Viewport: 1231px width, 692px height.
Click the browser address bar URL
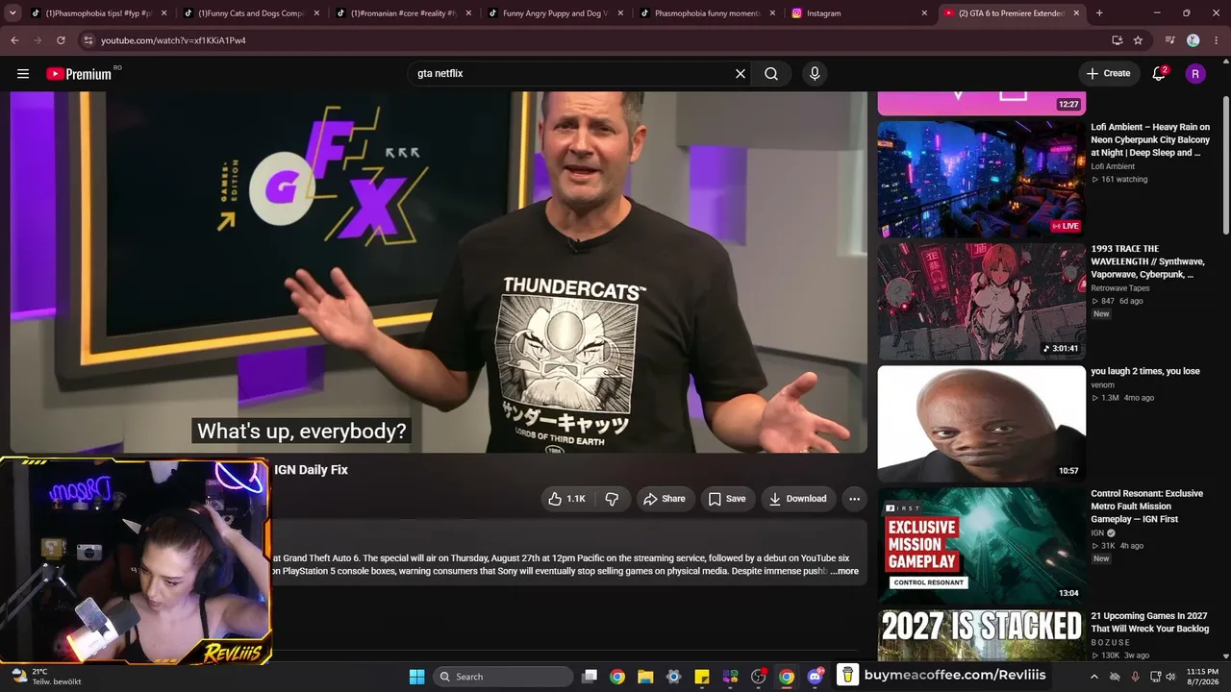click(x=173, y=40)
